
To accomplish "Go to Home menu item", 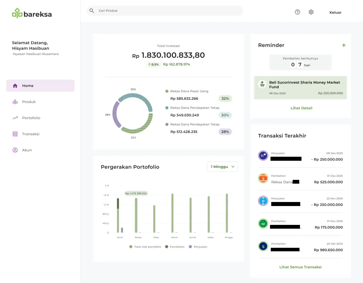I will tap(40, 86).
